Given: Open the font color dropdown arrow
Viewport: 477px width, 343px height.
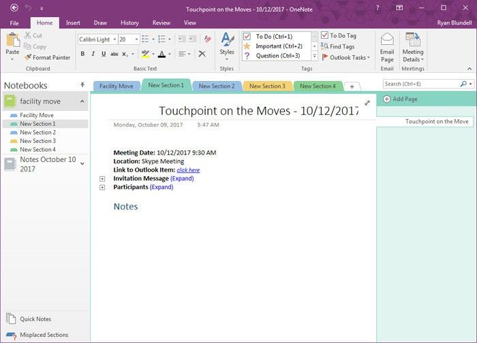Looking at the screenshot, I should click(x=170, y=54).
